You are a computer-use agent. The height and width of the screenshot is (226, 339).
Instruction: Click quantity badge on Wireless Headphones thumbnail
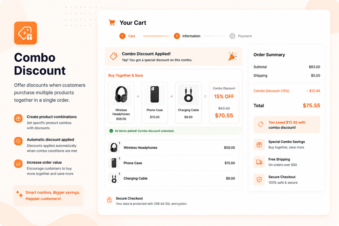[119, 143]
